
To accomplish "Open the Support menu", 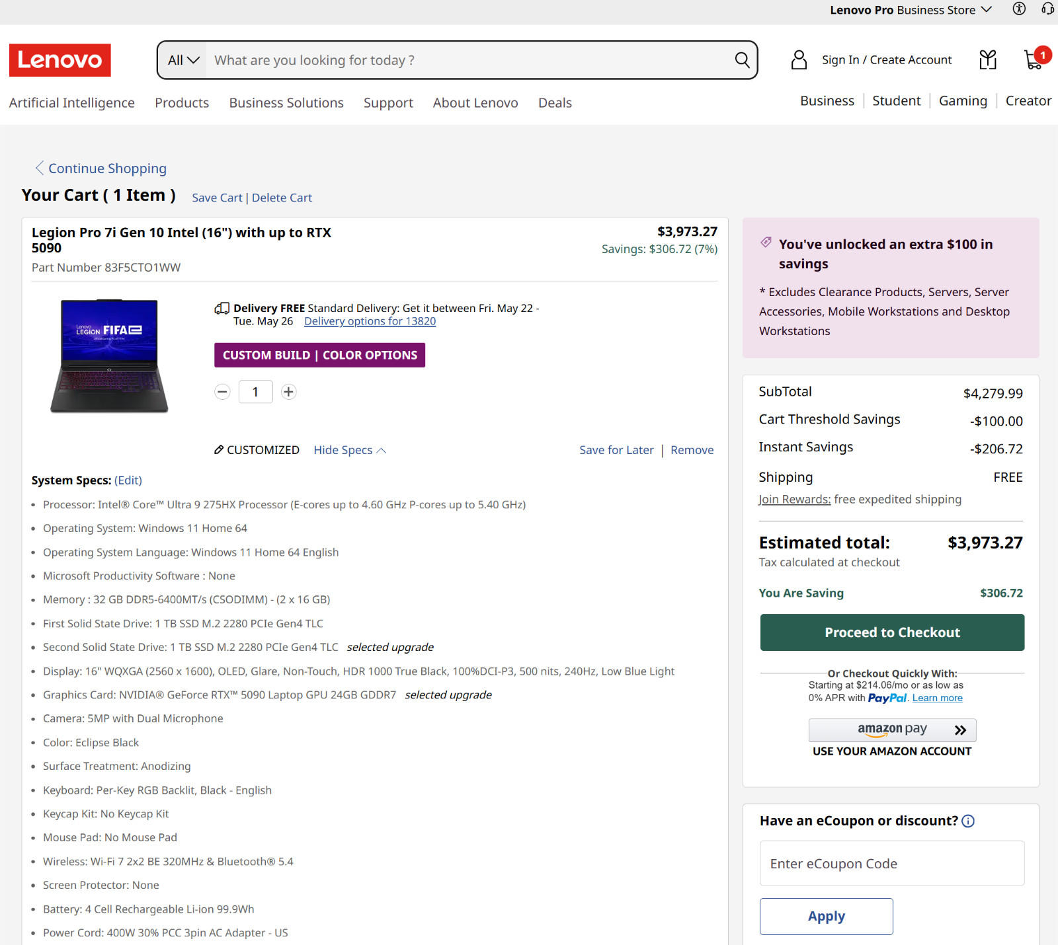I will [388, 103].
